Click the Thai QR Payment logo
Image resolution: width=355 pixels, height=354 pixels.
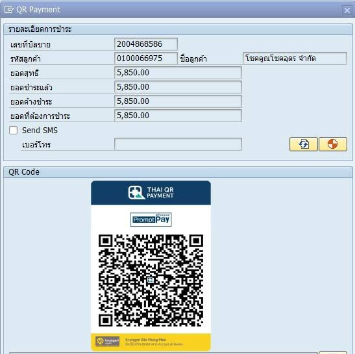point(151,193)
